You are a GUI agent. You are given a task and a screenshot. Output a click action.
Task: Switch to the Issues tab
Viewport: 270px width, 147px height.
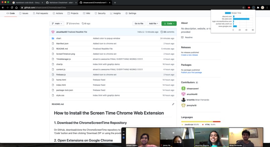click(23, 13)
